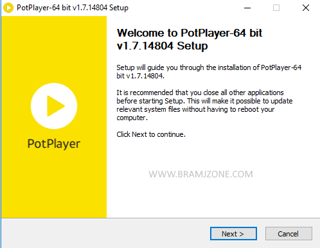Viewport: 320px width, 248px height.
Task: Click the 'Setup will guide you' paragraph
Action: click(x=209, y=71)
